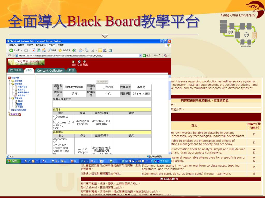Click the Stop page loading icon
Image resolution: width=265 pixels, height=198 pixels.
pos(34,50)
